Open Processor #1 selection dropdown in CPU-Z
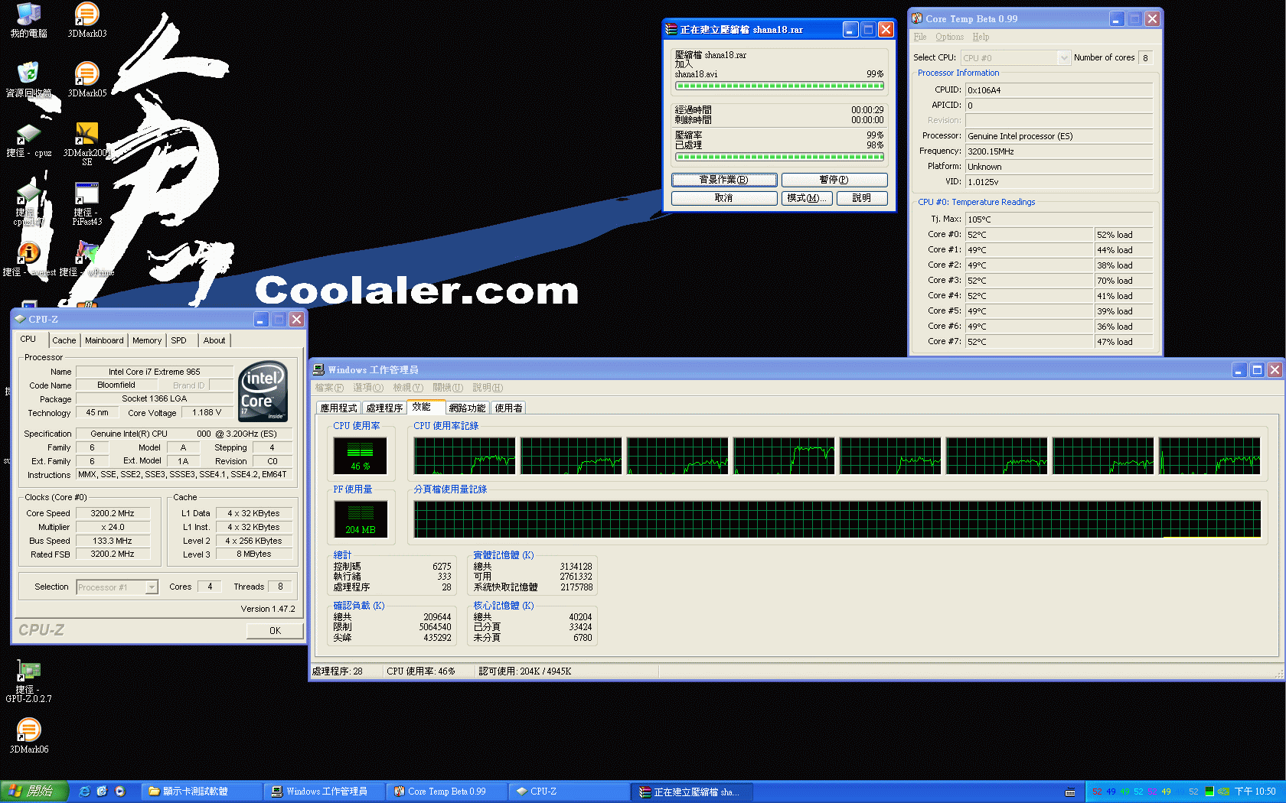The image size is (1286, 803). (x=117, y=587)
